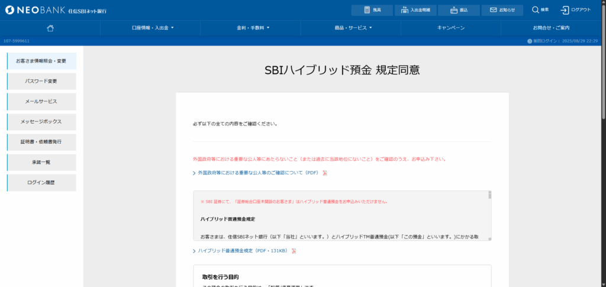This screenshot has width=606, height=287.
Task: Open ハイブリッド普通預金規定 PDF link
Action: click(243, 251)
